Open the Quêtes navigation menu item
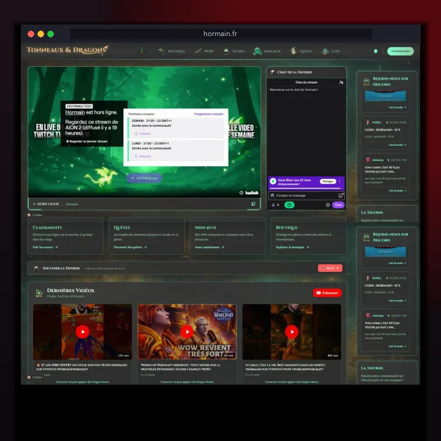The image size is (441, 441). click(301, 51)
